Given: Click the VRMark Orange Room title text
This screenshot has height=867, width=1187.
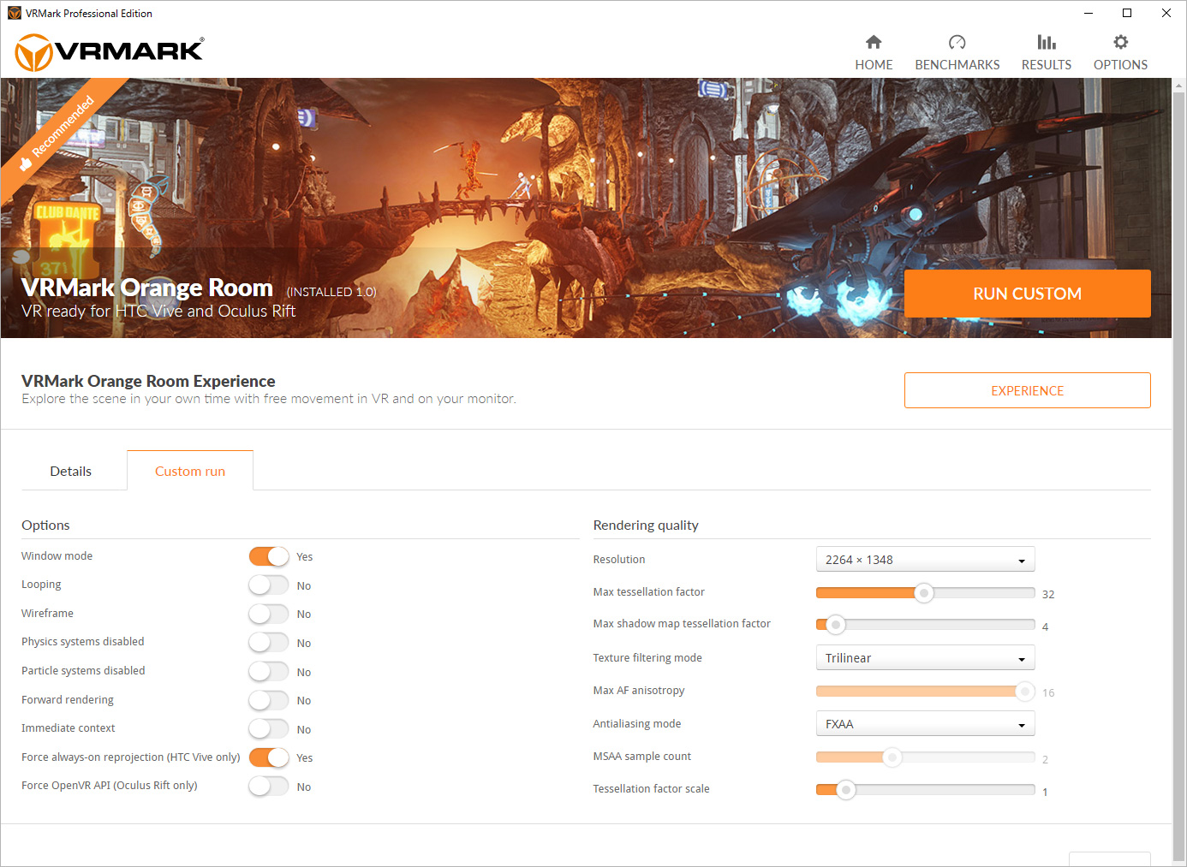Looking at the screenshot, I should (x=147, y=288).
